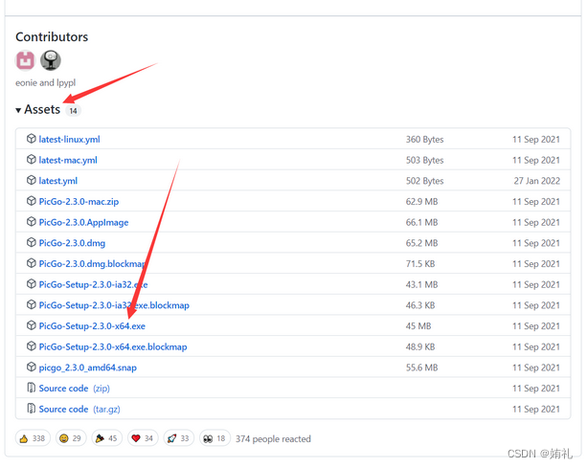
Task: Click package icon beside PicGo-2.3.0.dmg.blockmap
Action: pos(31,263)
